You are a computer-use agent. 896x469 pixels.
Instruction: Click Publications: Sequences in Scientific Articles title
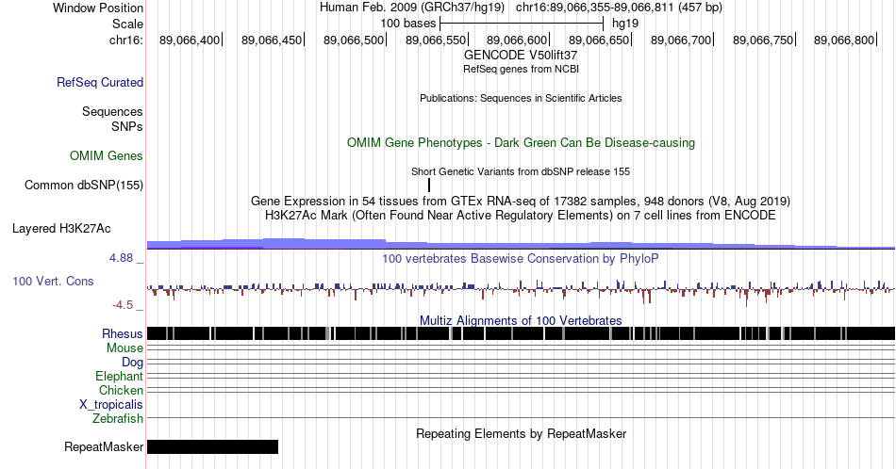[521, 98]
